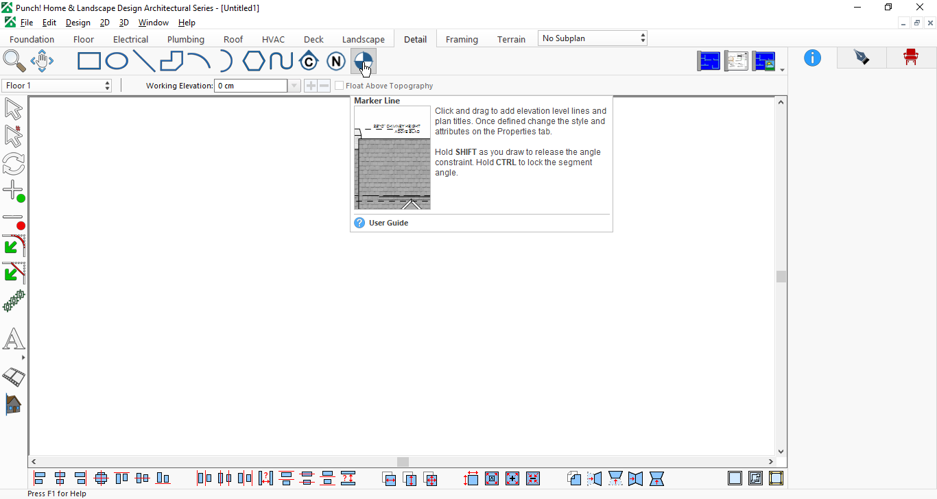Choose the North arrow marker tool

tap(335, 62)
